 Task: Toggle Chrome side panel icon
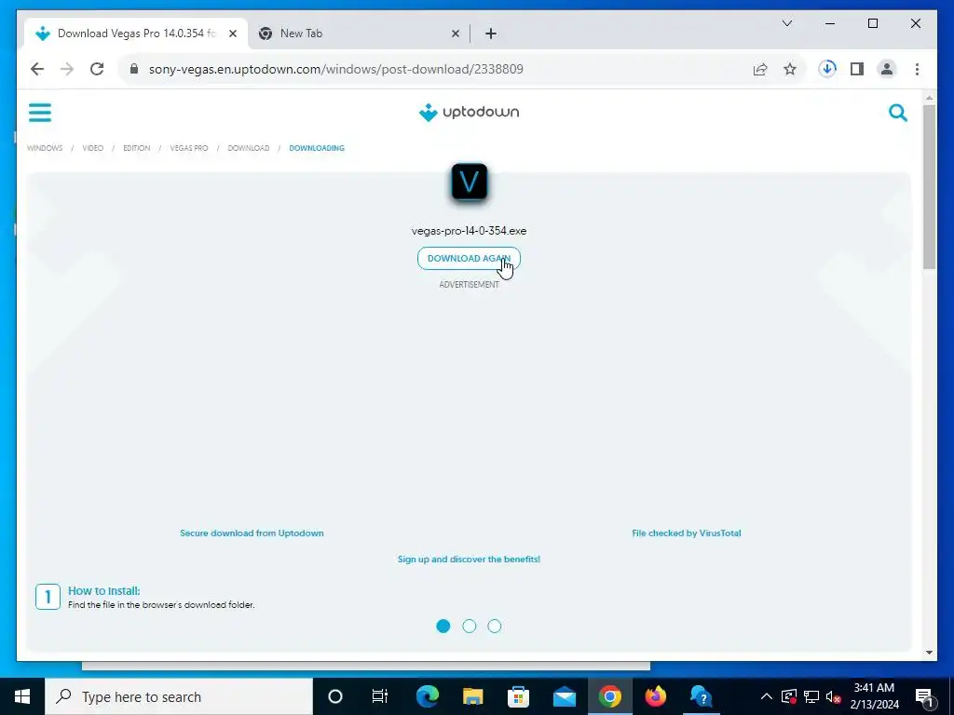click(x=857, y=69)
